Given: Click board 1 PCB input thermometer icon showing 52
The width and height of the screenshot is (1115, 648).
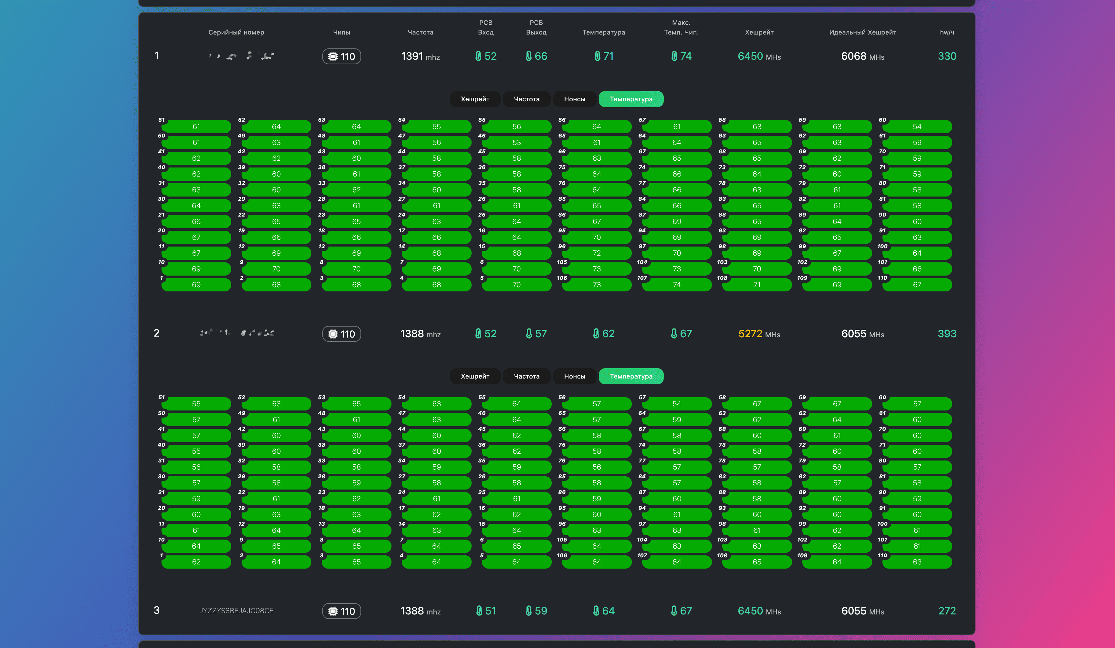Looking at the screenshot, I should tap(478, 56).
